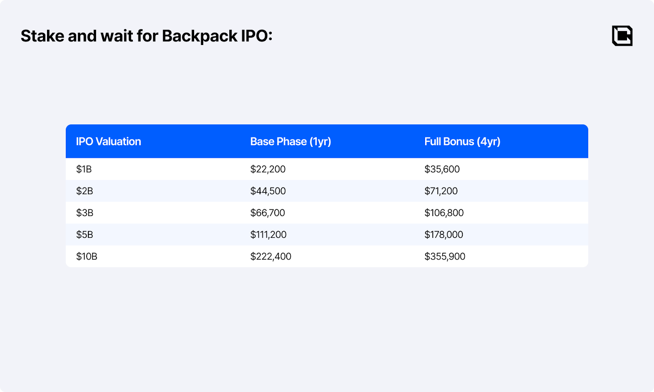Select the $222,400 base phase value
The image size is (654, 392).
[x=271, y=257]
